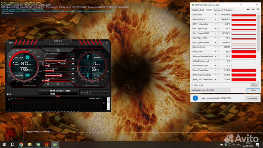Click the Close button in GPU-Z
The height and width of the screenshot is (148, 263).
[x=253, y=90]
